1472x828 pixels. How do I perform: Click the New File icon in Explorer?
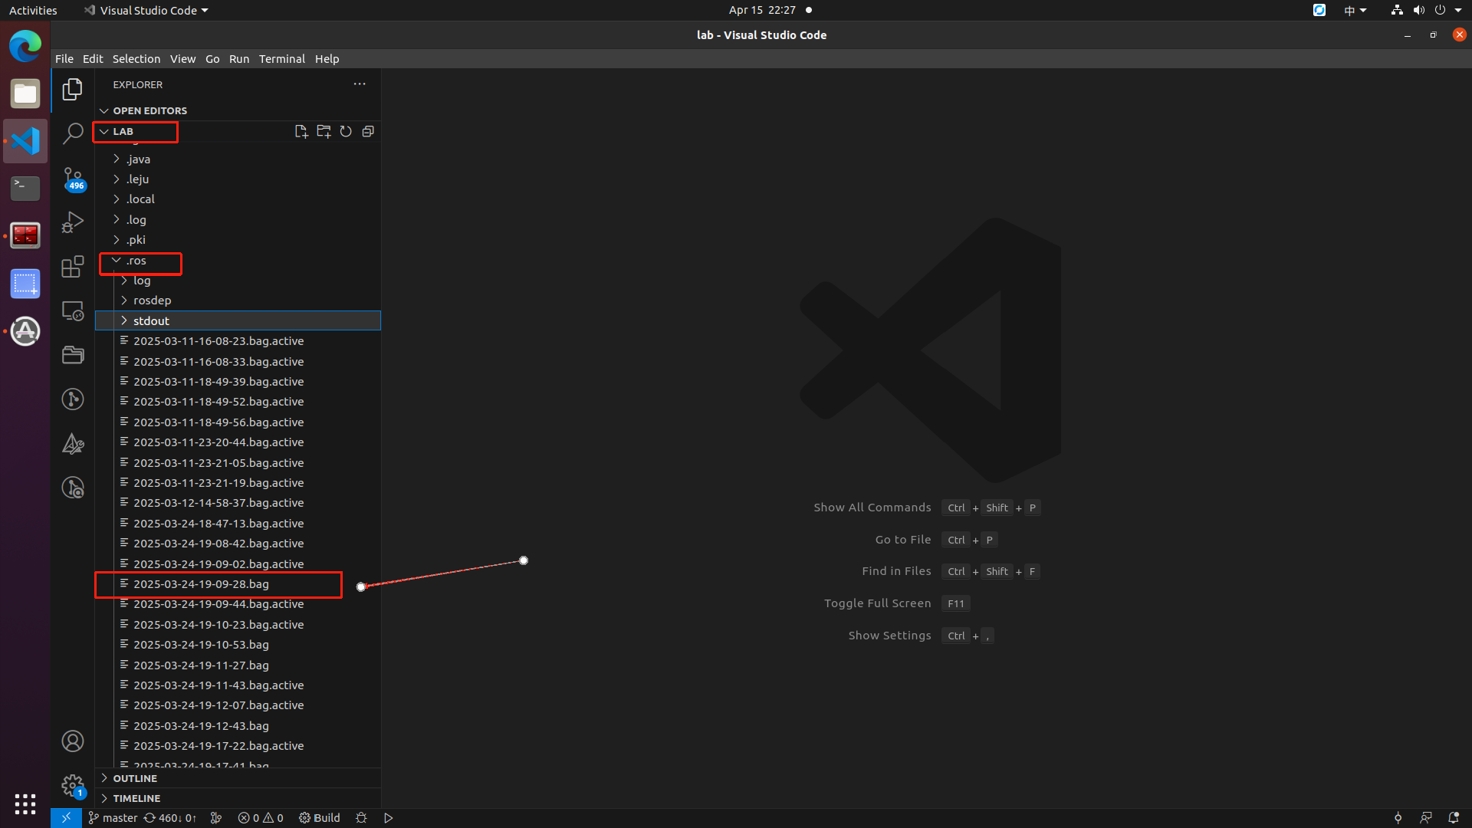click(301, 131)
